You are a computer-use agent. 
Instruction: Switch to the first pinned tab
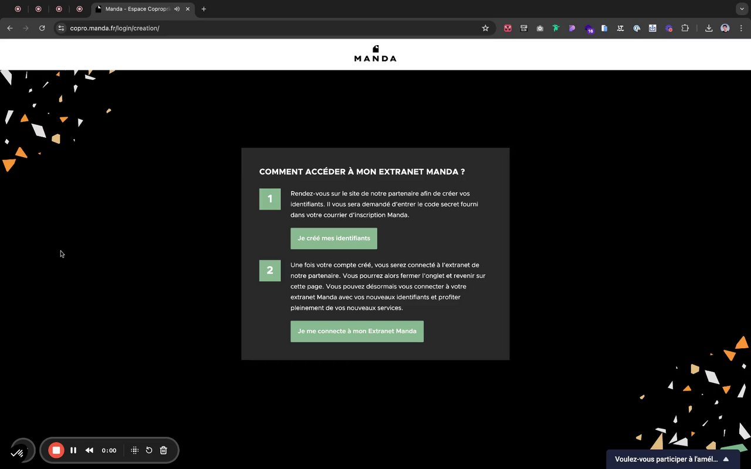tap(18, 9)
